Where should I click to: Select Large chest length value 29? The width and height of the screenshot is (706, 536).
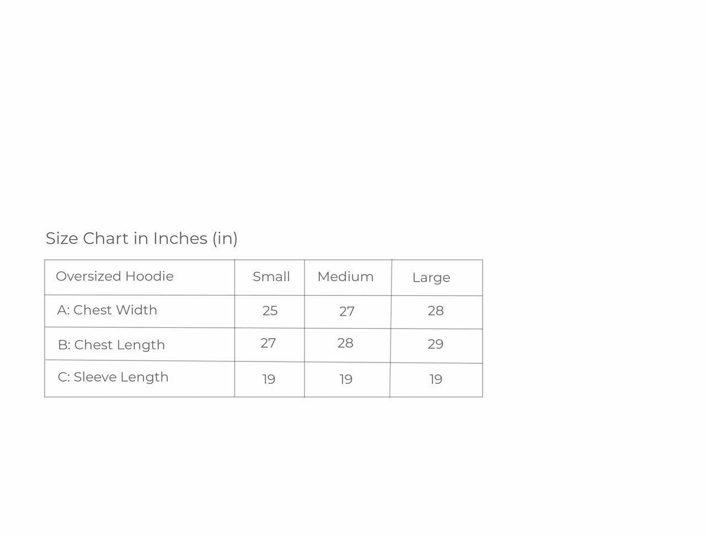click(x=436, y=344)
